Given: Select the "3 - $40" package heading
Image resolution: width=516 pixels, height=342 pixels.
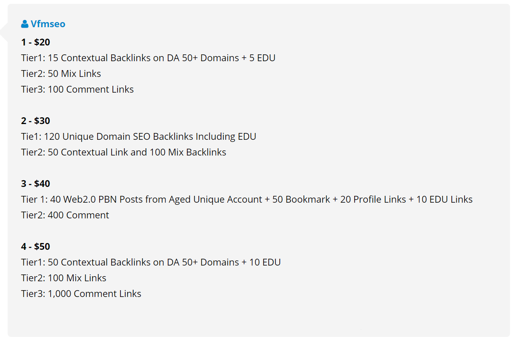Looking at the screenshot, I should click(36, 184).
